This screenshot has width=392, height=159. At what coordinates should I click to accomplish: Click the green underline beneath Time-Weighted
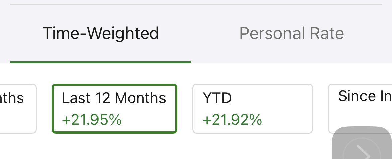point(101,62)
